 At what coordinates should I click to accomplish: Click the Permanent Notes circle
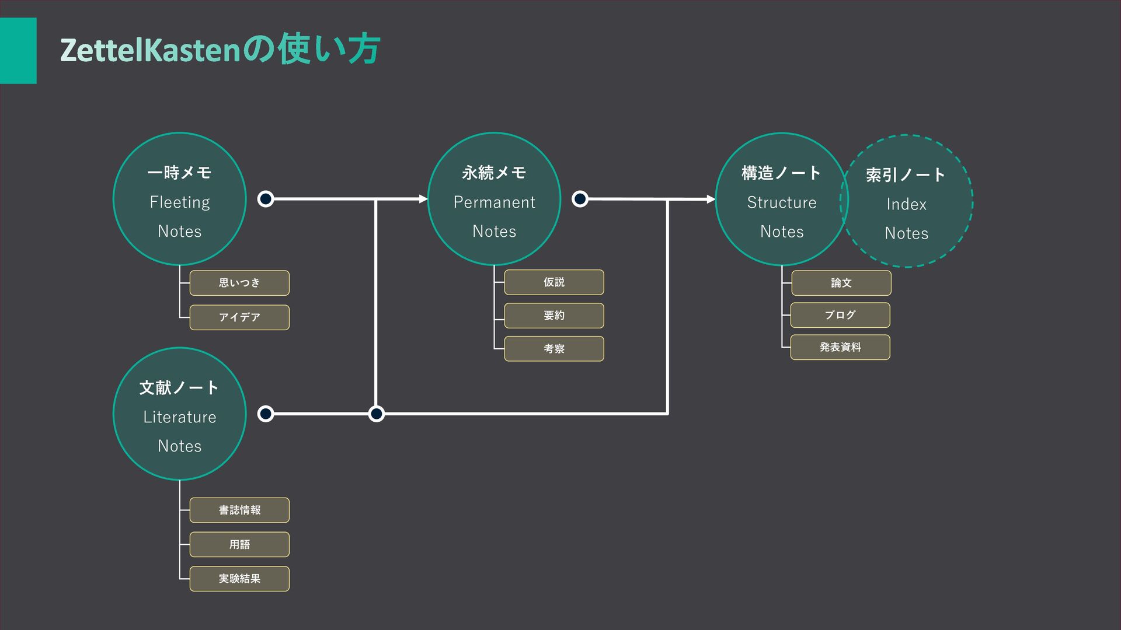pyautogui.click(x=494, y=199)
